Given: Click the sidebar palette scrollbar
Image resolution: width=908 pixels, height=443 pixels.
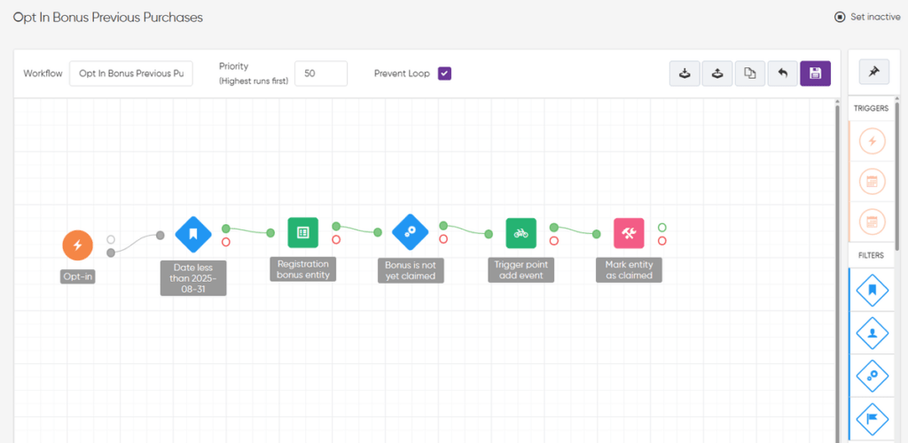Looking at the screenshot, I should pos(897,176).
